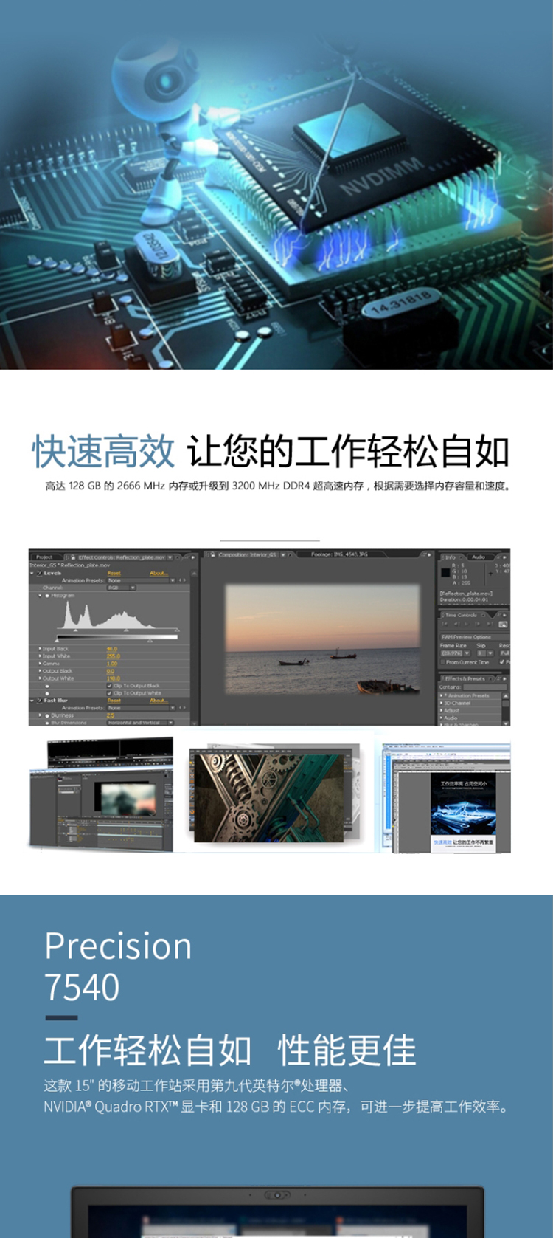Open the Channel RGB dropdown

(x=122, y=588)
